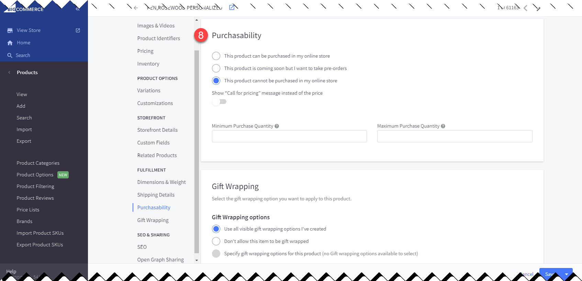Open Export Product SKUs
The image size is (582, 281).
tap(40, 245)
